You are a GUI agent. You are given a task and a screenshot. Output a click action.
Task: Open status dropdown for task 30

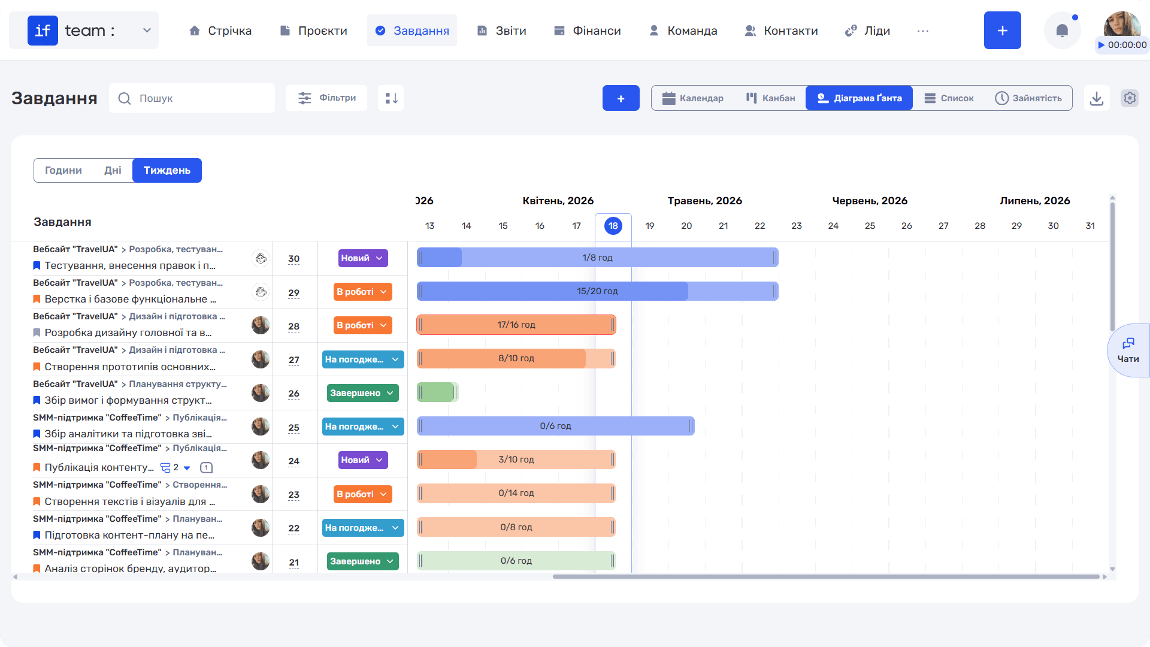pyautogui.click(x=363, y=258)
